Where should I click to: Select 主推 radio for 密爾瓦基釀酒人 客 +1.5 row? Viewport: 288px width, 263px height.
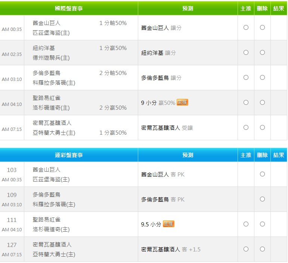246,249
